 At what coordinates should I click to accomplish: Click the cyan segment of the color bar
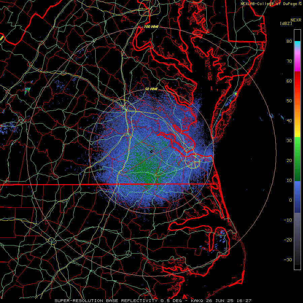click(x=297, y=44)
